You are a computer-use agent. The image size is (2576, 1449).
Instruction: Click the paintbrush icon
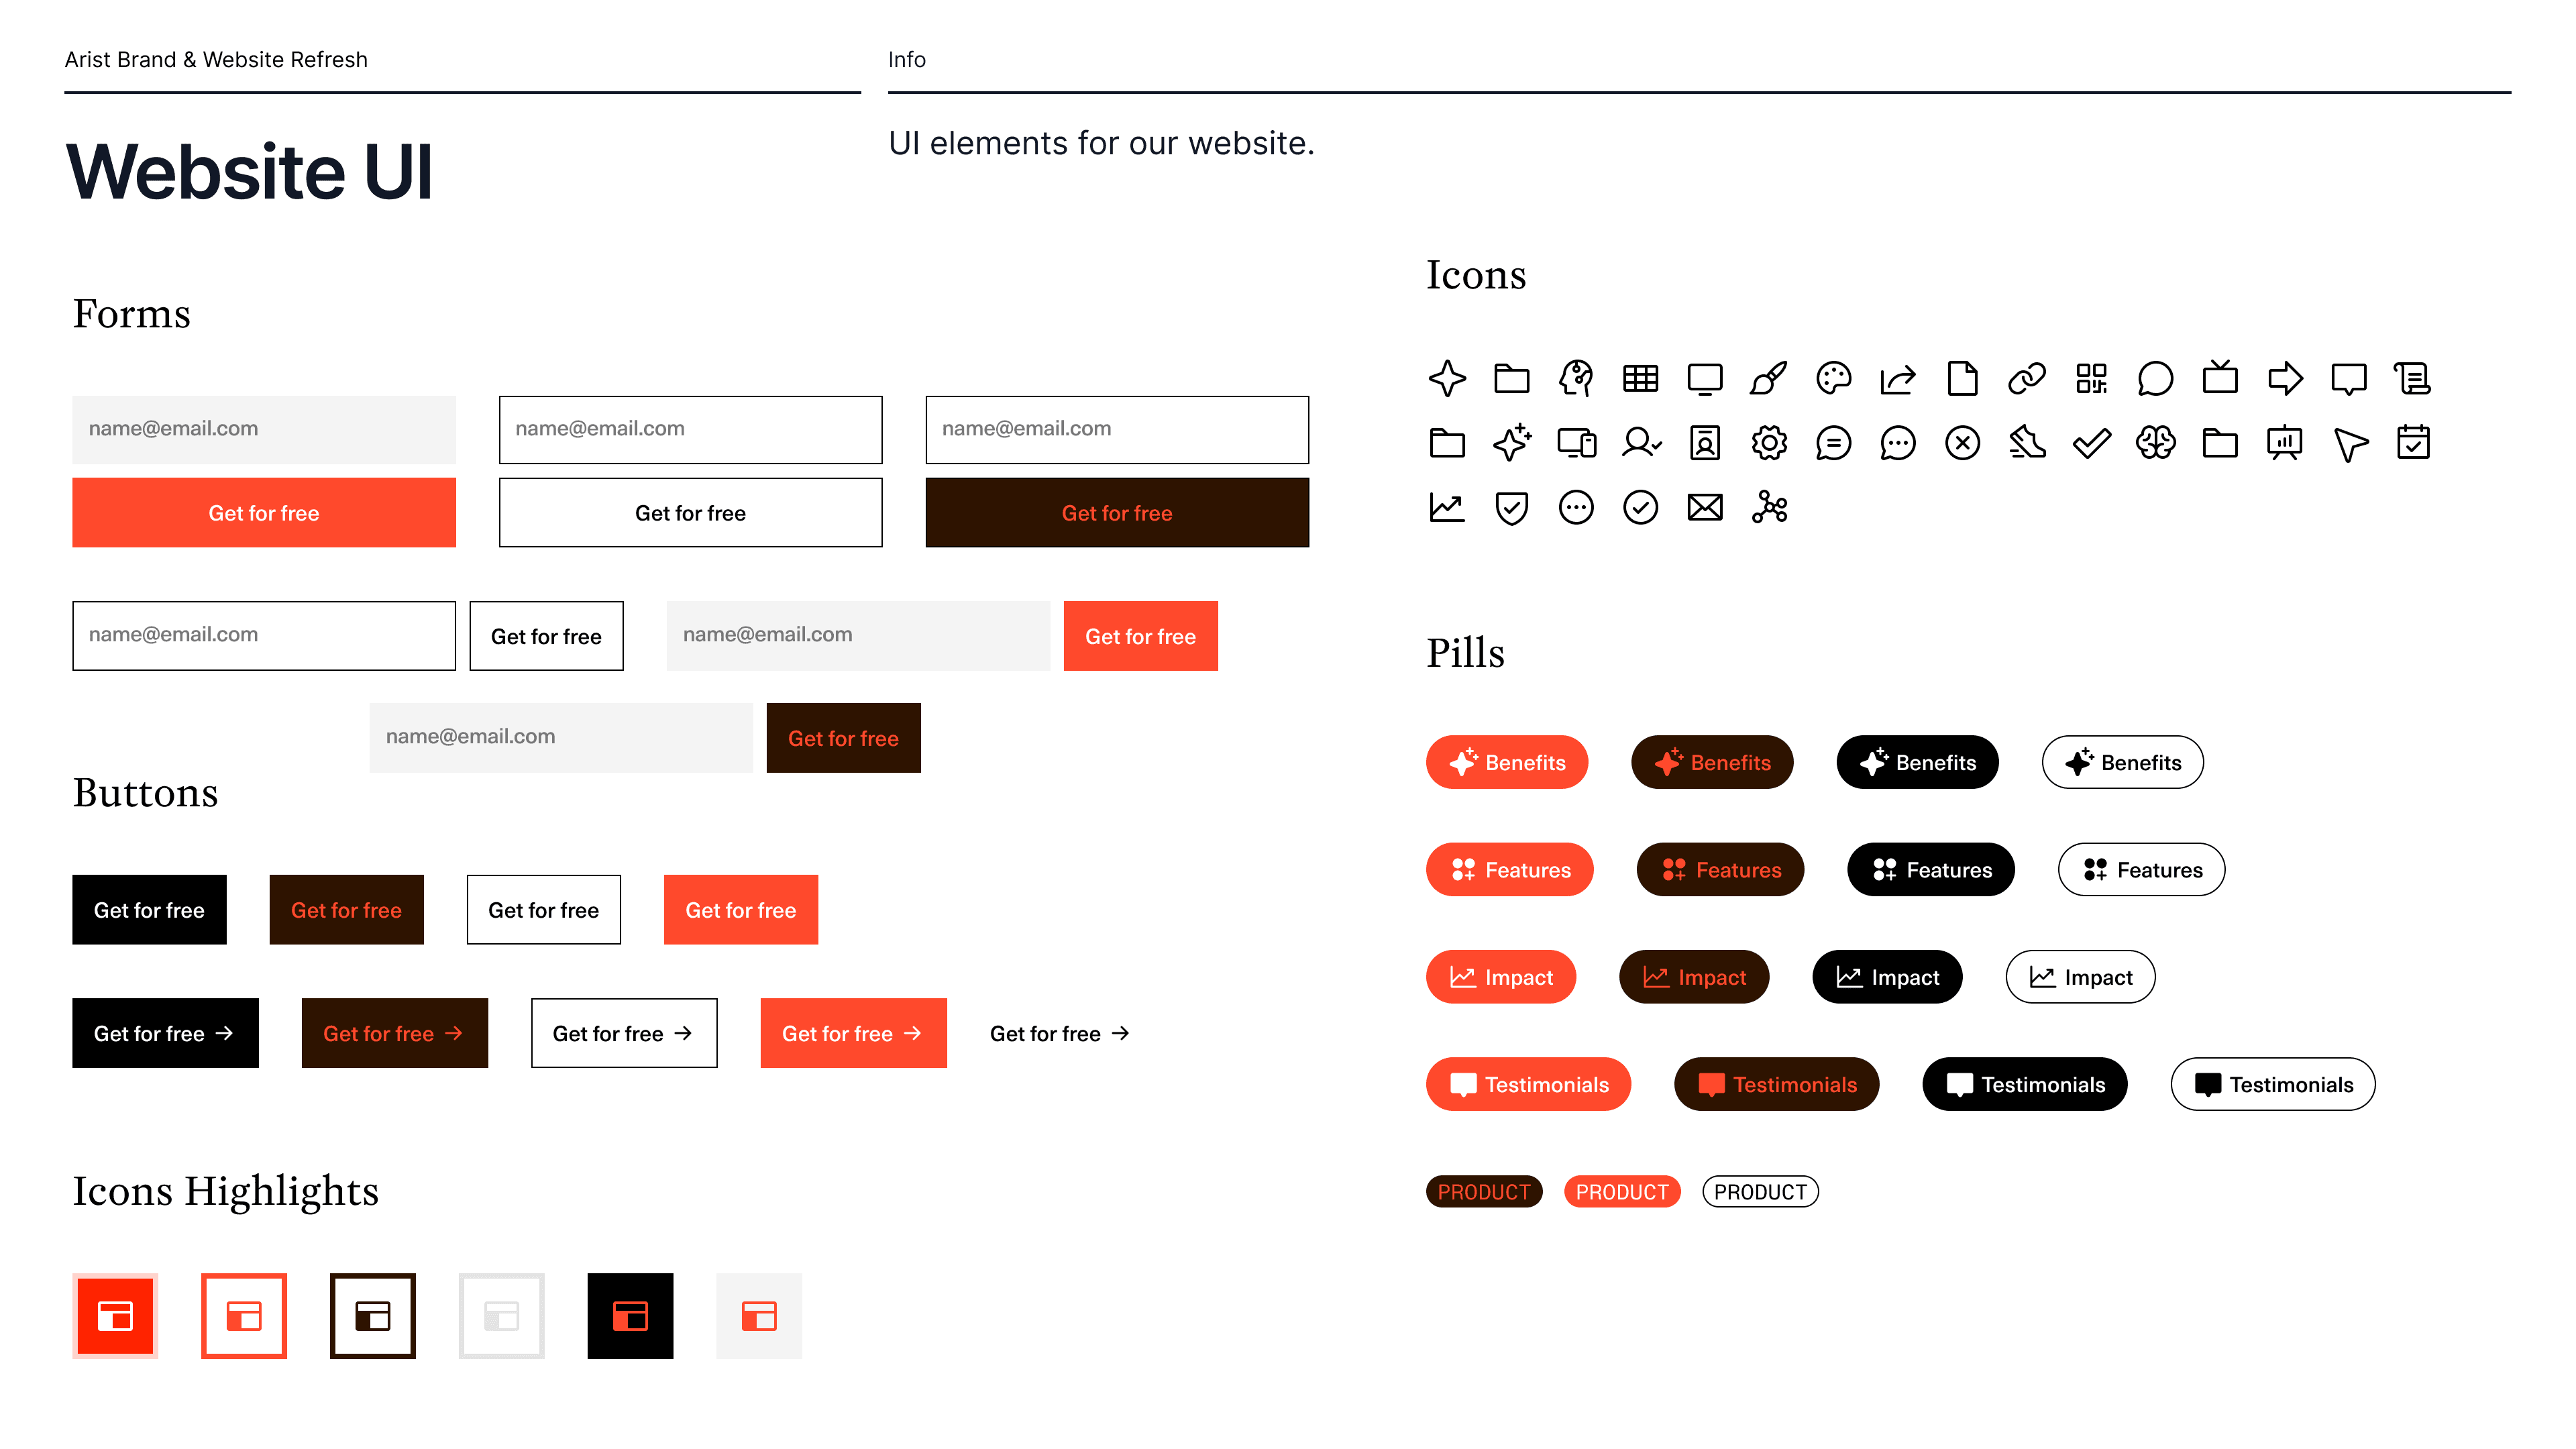click(1768, 379)
